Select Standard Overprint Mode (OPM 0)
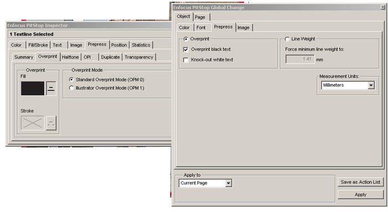 106,79
